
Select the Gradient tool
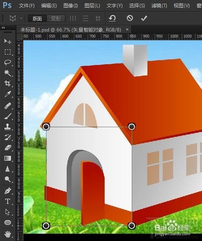(8, 158)
